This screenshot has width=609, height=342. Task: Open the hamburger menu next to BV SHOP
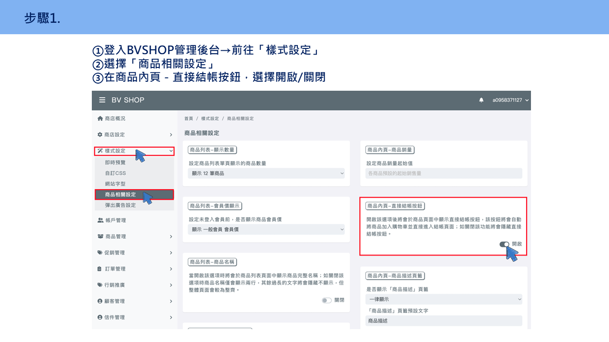(x=102, y=100)
